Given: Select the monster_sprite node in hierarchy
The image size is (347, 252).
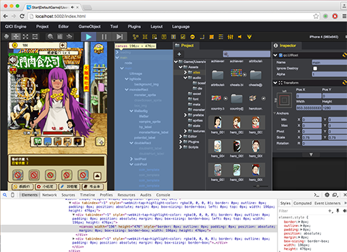Looking at the screenshot, I should 145,95.
